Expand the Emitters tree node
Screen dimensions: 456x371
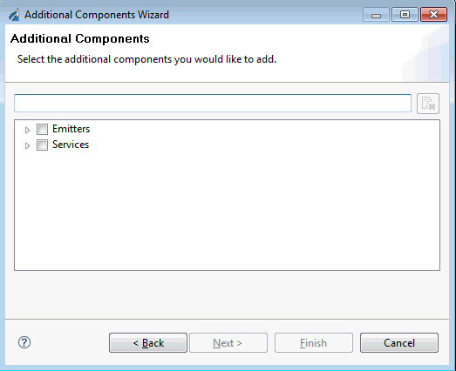coord(27,130)
